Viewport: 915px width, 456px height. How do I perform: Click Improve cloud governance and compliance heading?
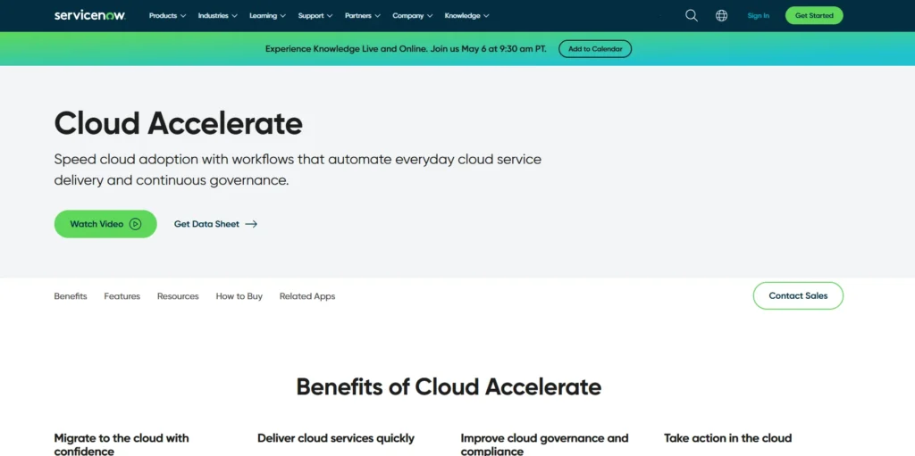(544, 444)
